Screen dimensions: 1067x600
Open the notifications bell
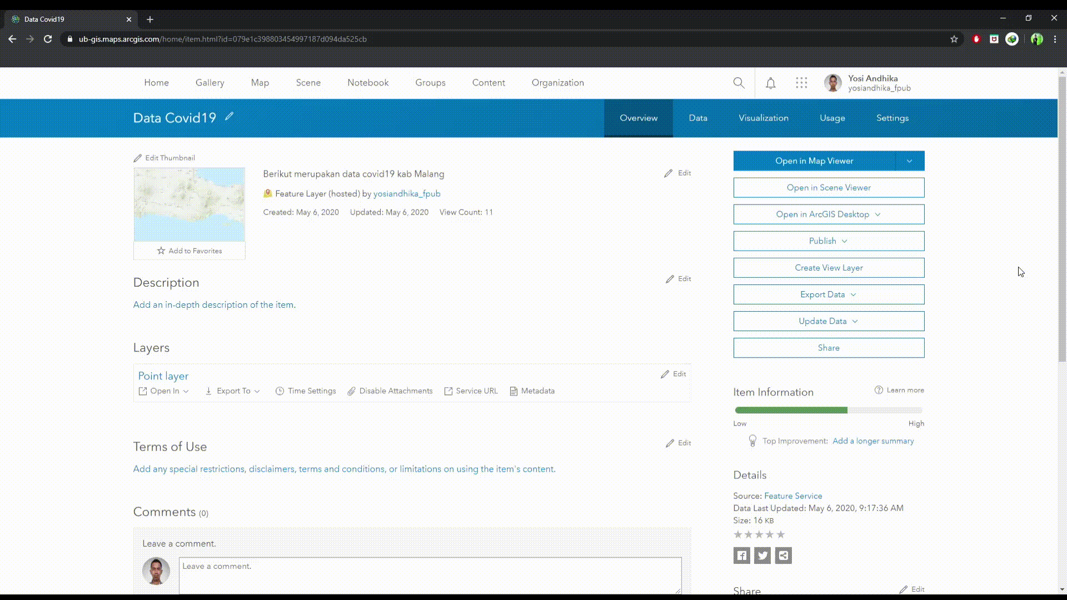coord(770,83)
